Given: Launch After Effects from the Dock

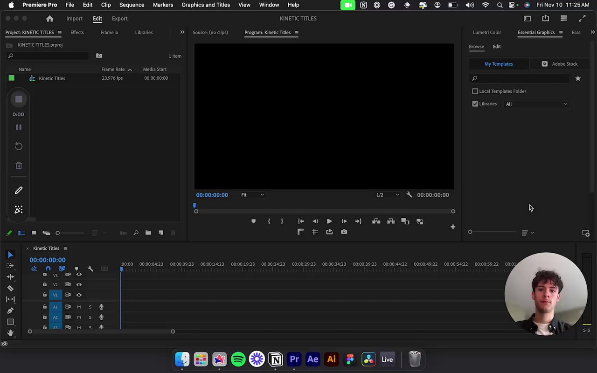Looking at the screenshot, I should (x=312, y=359).
